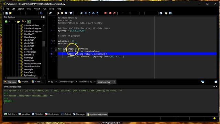Click the breakpoint marker at line 15

tap(51, 54)
